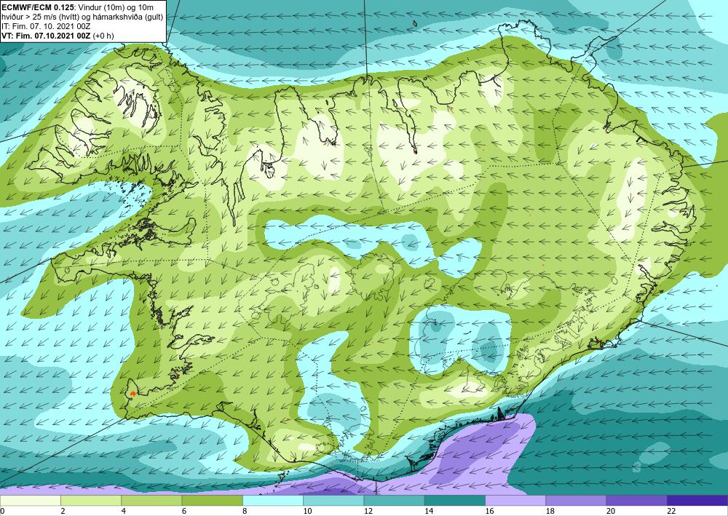Click the legend scale label "0"

pos(2,512)
